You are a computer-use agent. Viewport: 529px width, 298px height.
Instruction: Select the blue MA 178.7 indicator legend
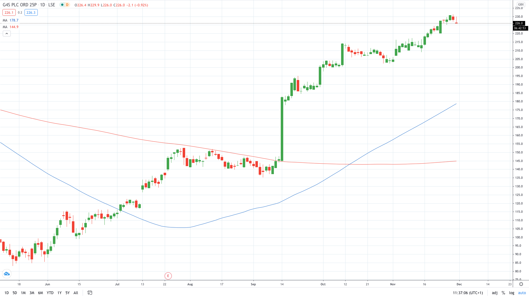10,20
